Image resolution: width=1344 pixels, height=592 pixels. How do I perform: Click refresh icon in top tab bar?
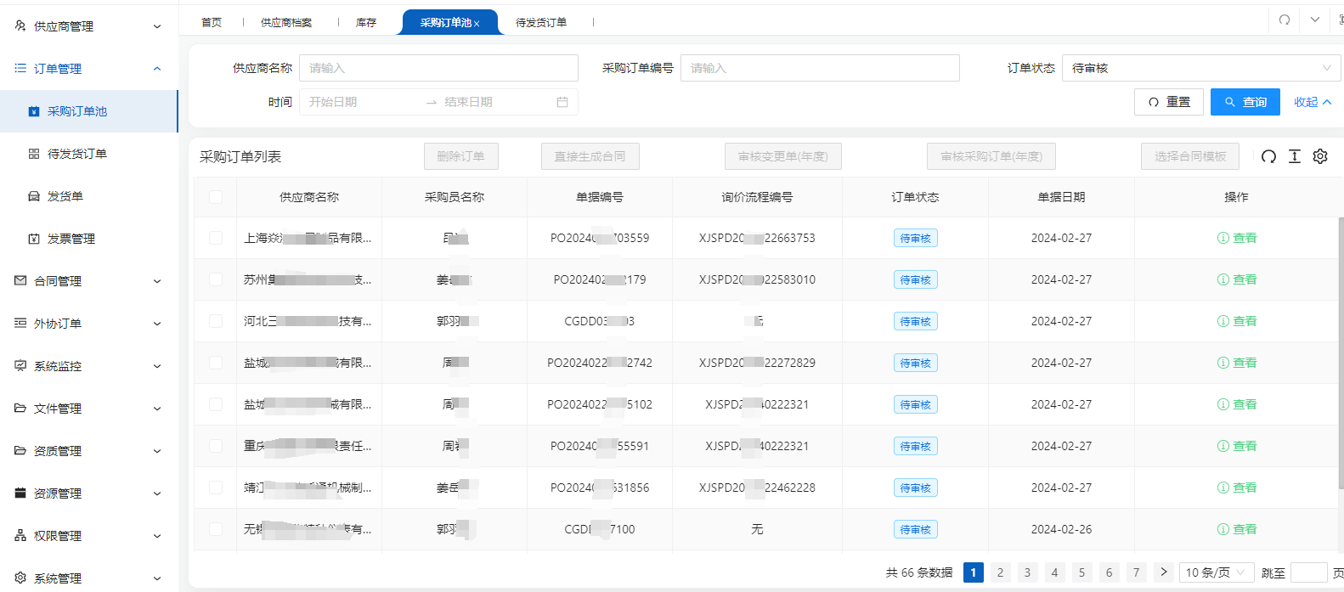1285,20
